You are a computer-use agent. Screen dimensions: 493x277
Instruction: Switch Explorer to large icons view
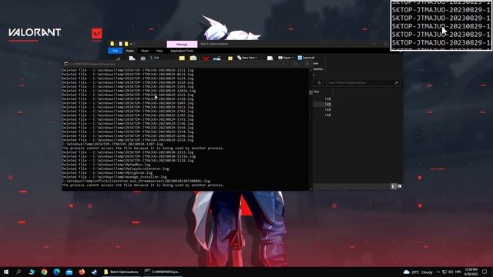[x=399, y=186]
